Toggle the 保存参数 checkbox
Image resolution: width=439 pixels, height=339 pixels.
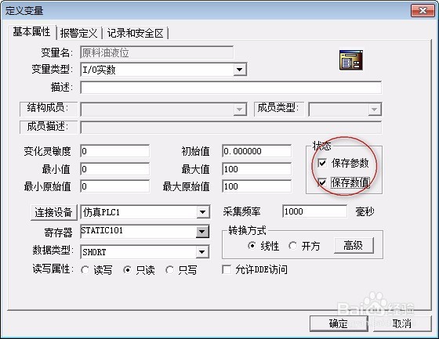322,163
